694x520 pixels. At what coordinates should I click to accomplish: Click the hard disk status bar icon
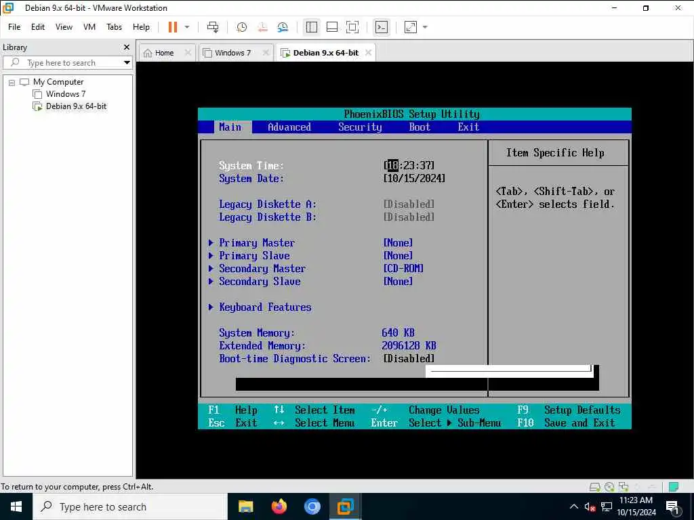(x=595, y=487)
